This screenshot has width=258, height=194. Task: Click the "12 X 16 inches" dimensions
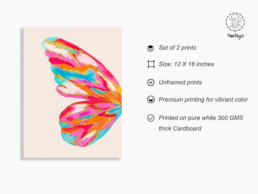pos(194,64)
